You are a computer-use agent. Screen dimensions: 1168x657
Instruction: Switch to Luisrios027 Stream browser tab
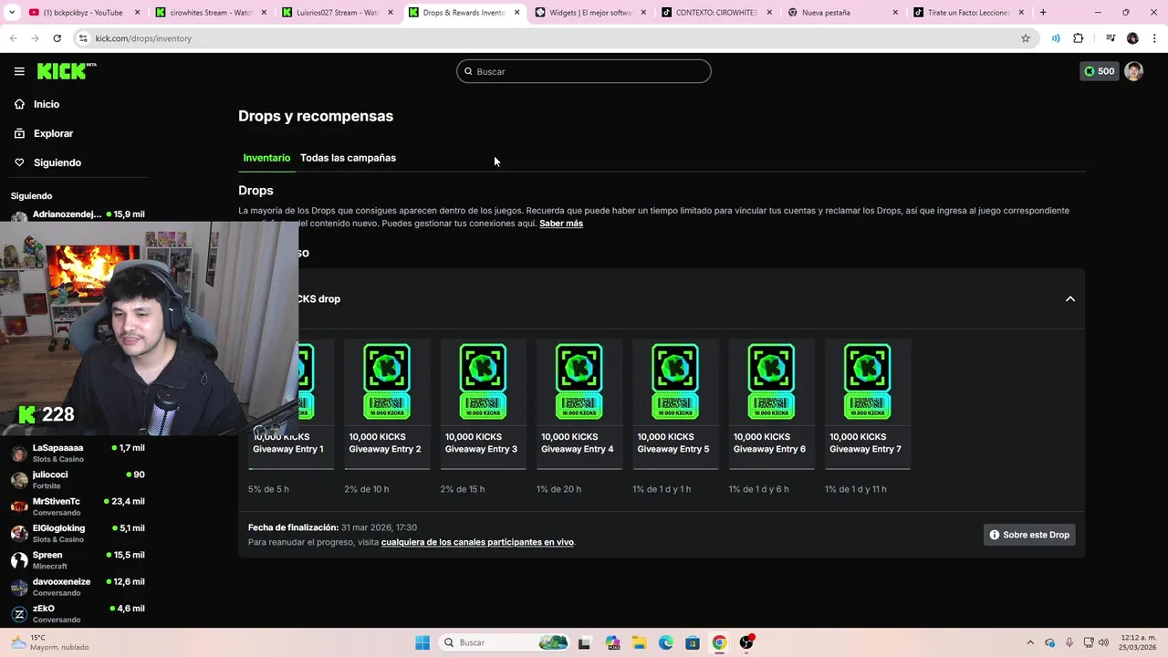point(338,13)
